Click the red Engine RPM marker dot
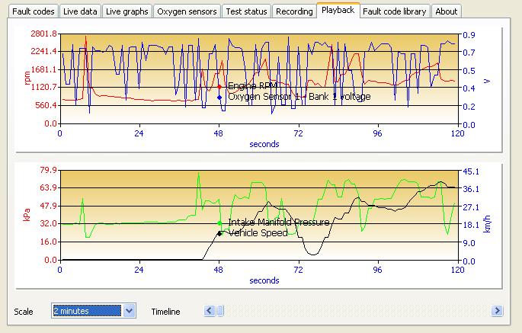This screenshot has width=522, height=333. tap(219, 87)
